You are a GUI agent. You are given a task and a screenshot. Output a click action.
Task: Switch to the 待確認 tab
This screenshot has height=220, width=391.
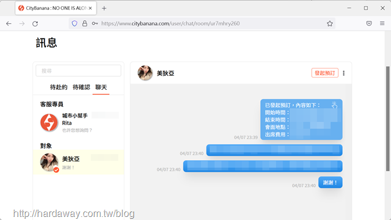click(x=81, y=87)
